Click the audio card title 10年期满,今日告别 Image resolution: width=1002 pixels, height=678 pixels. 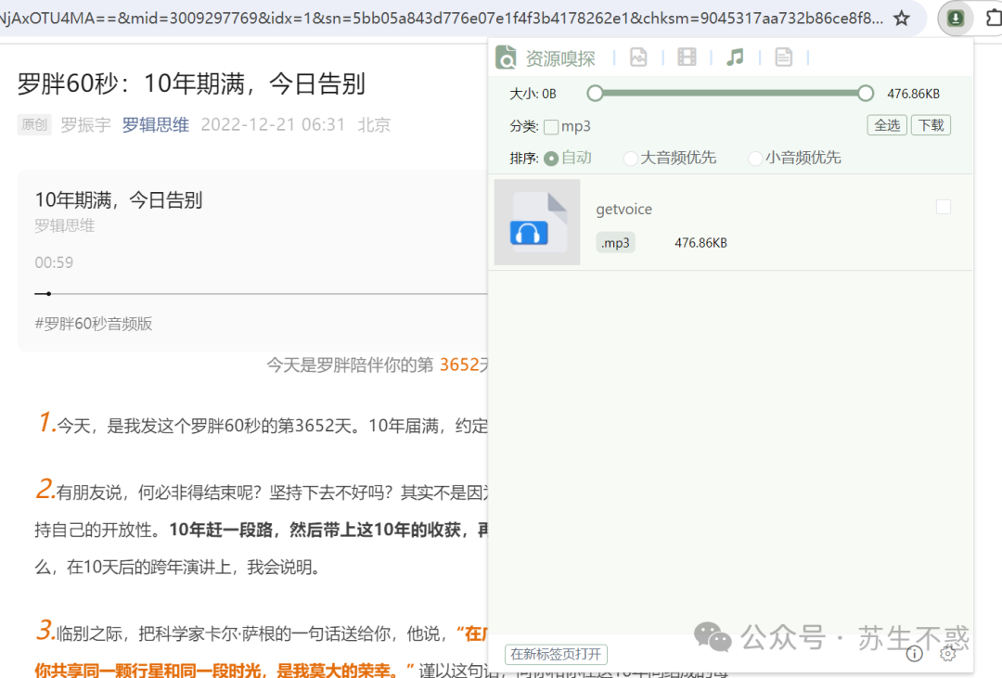coord(119,200)
